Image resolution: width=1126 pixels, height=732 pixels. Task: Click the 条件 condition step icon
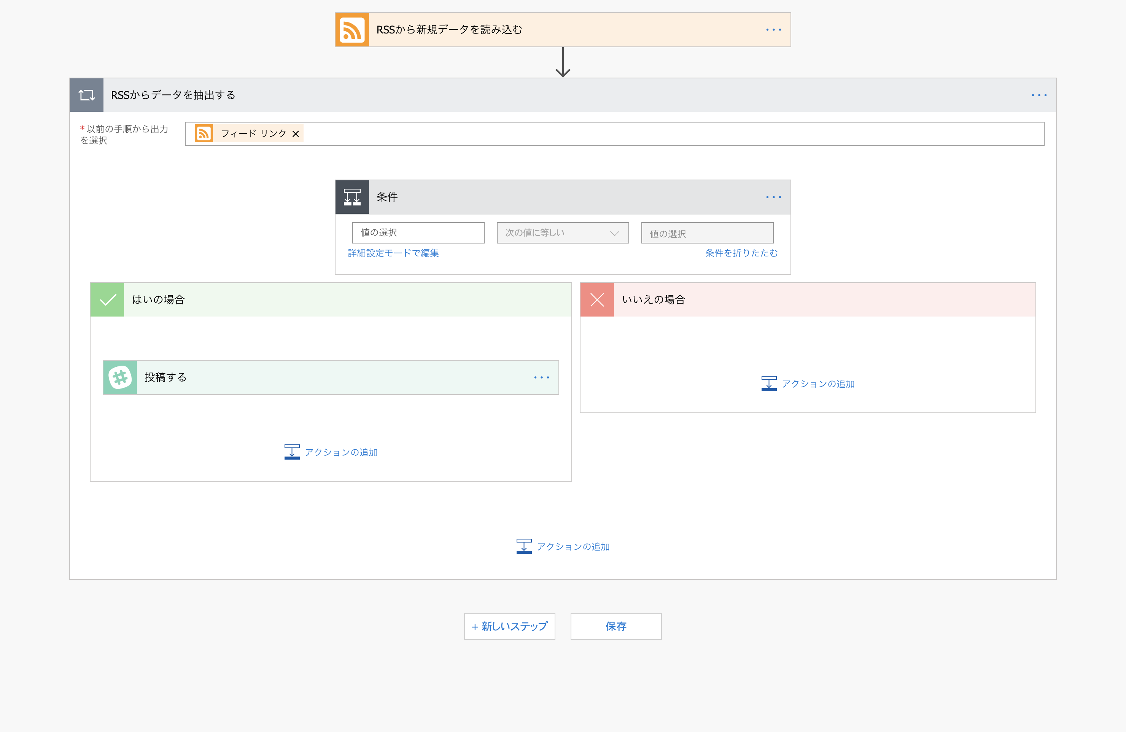tap(352, 197)
